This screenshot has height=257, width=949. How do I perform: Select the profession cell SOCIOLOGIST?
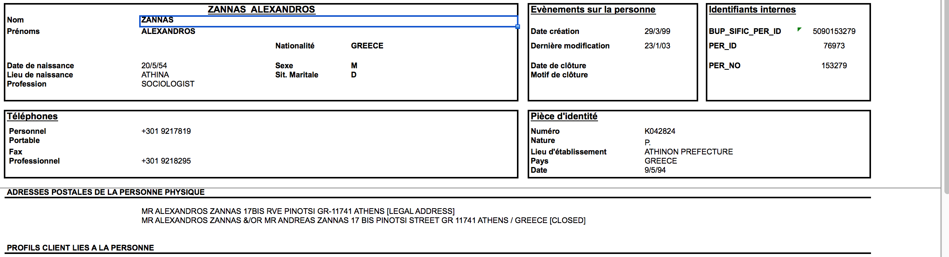[x=168, y=84]
